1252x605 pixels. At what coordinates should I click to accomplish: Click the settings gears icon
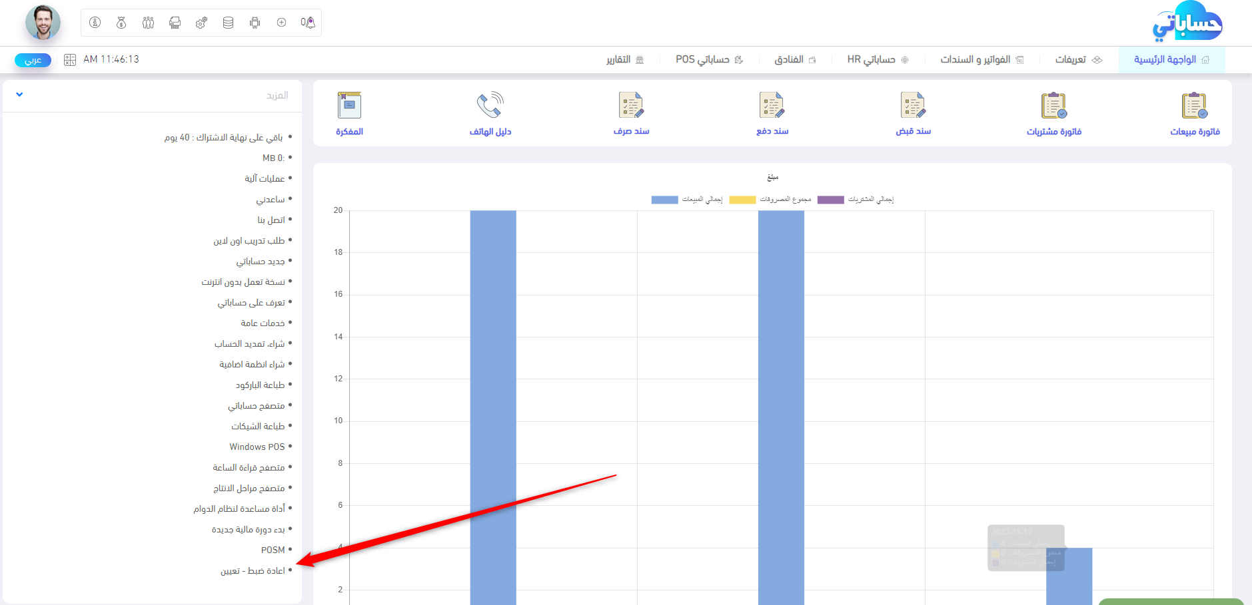click(x=201, y=23)
